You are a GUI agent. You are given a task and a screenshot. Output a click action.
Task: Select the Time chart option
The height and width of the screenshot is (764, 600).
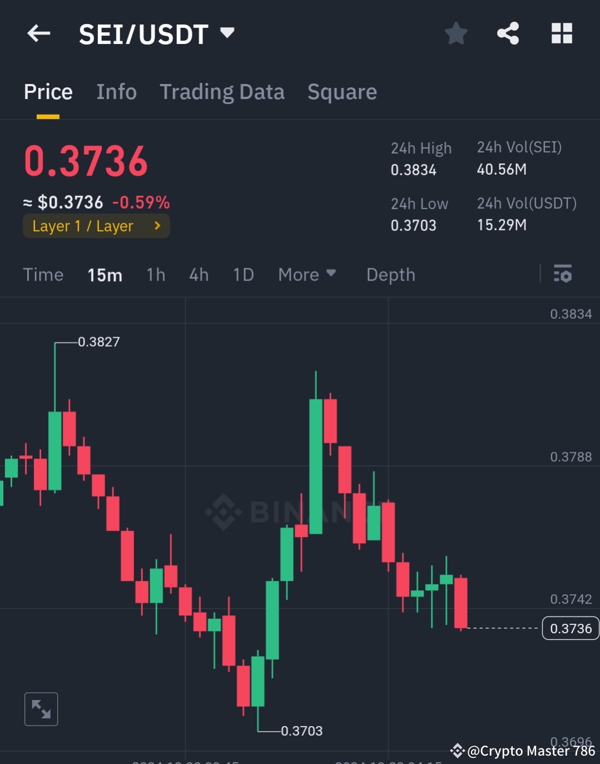43,274
